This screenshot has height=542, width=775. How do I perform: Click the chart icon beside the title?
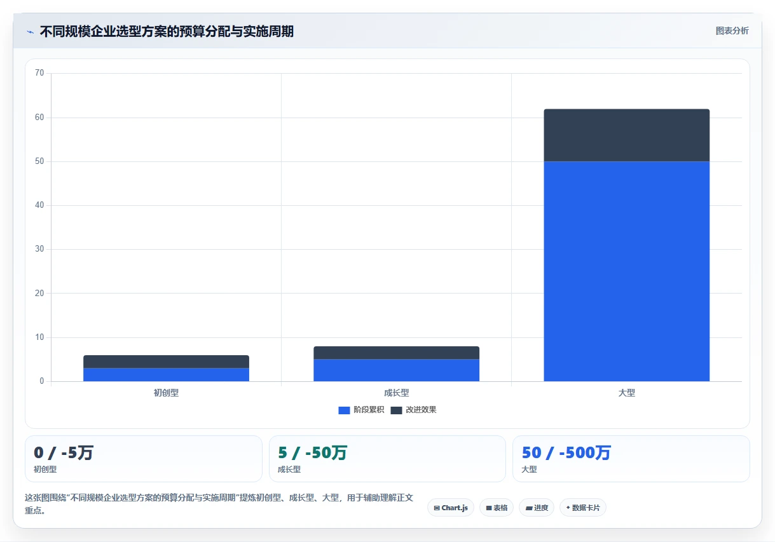[30, 32]
